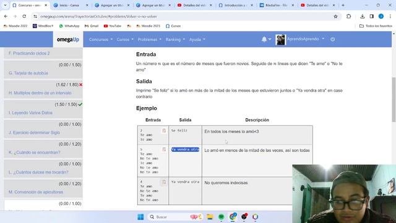
Task: Open the notifications bell
Action: pyautogui.click(x=264, y=39)
